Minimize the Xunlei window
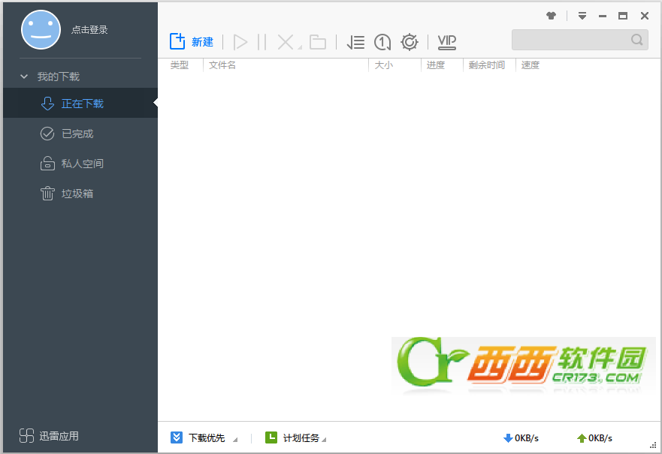662x454 pixels. pos(603,16)
